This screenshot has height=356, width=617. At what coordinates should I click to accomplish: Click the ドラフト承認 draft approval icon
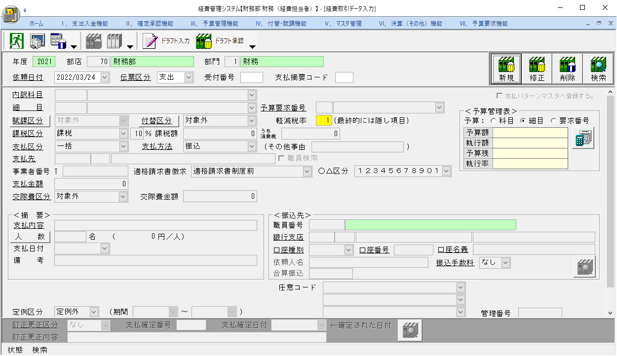coord(220,41)
